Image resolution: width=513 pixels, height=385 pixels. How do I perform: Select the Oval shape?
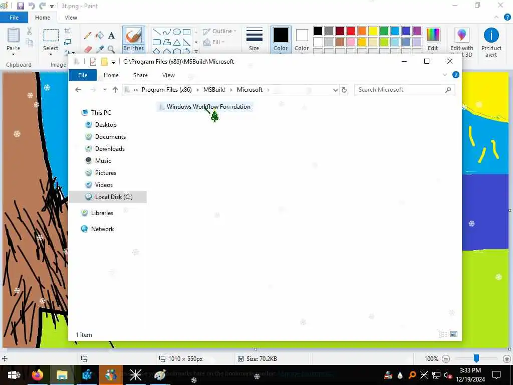click(x=177, y=32)
